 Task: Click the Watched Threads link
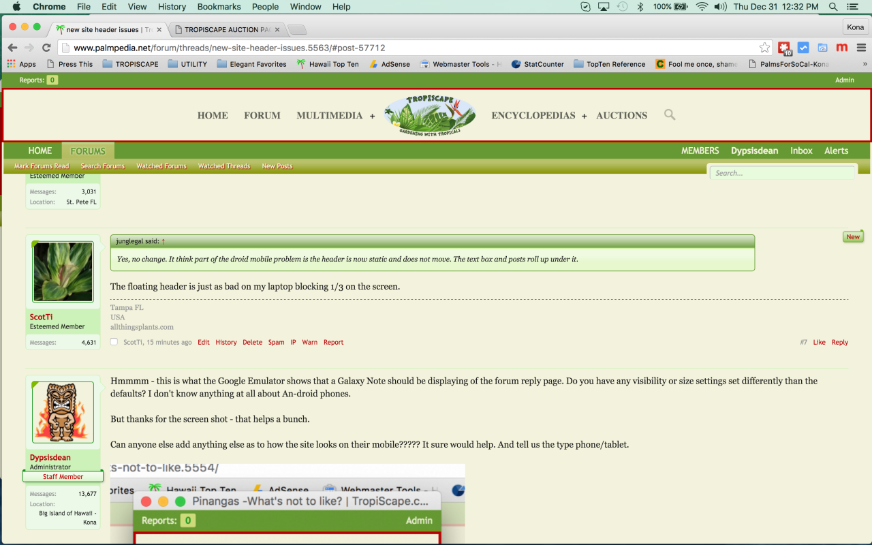(x=223, y=166)
